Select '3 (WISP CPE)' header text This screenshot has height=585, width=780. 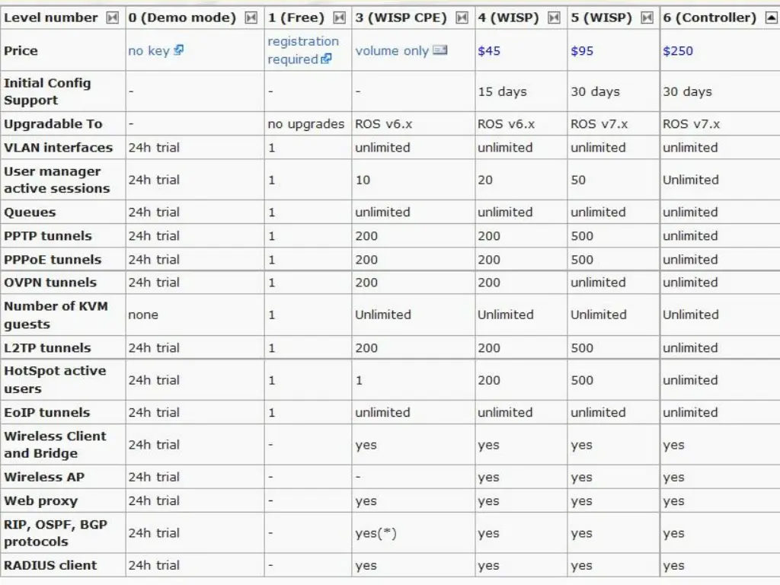point(401,18)
